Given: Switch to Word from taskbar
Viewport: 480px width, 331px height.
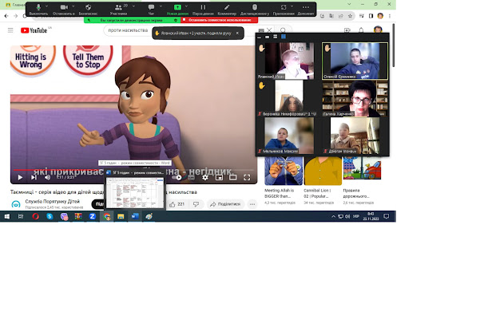Looking at the screenshot, I should (x=135, y=217).
